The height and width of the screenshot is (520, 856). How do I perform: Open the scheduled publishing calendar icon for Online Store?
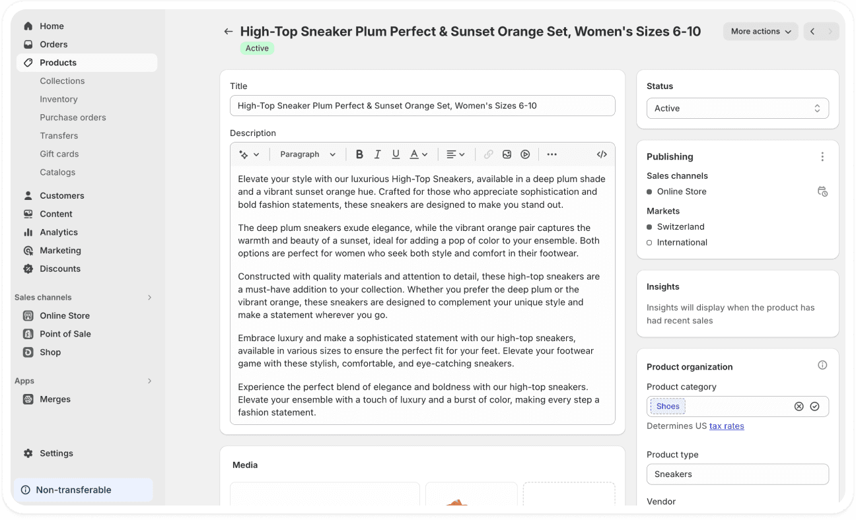[822, 191]
